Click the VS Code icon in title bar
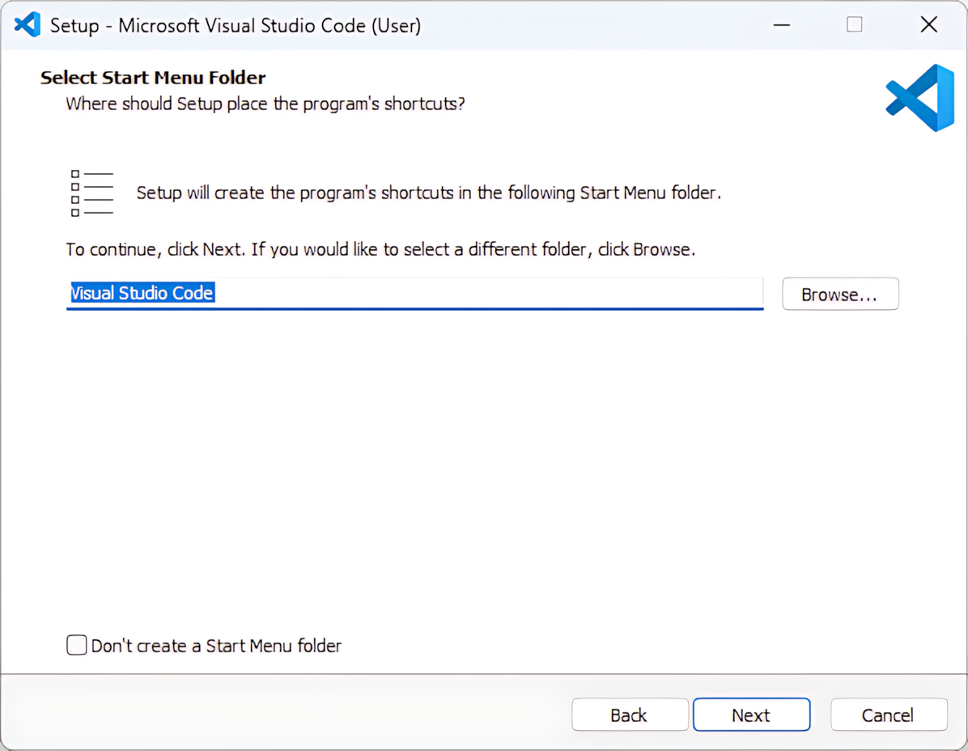The image size is (968, 751). pos(27,25)
